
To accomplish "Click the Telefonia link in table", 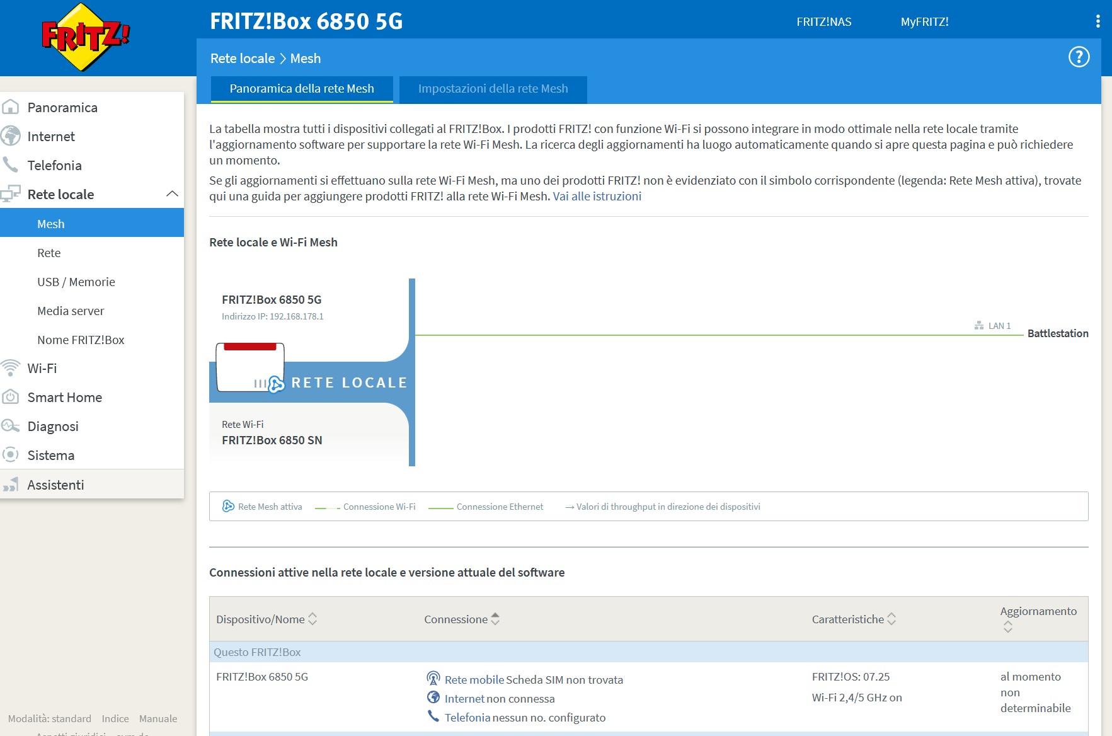I will tap(467, 717).
